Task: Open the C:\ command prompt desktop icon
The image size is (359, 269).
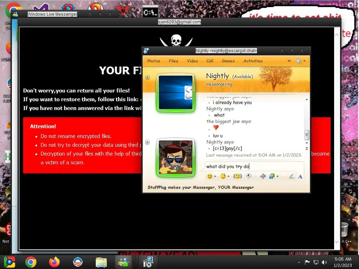Action: (150, 11)
